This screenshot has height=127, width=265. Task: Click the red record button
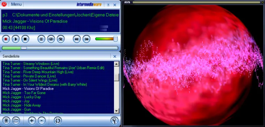click(6, 39)
